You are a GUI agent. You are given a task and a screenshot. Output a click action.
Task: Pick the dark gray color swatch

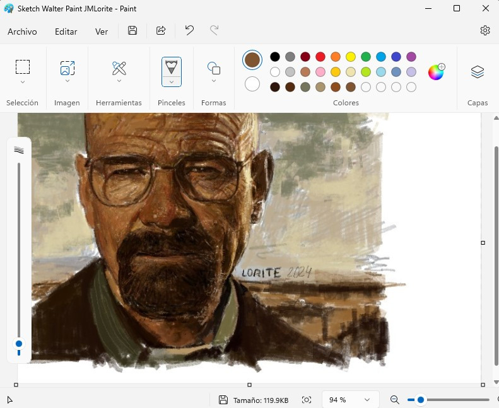[x=290, y=57]
